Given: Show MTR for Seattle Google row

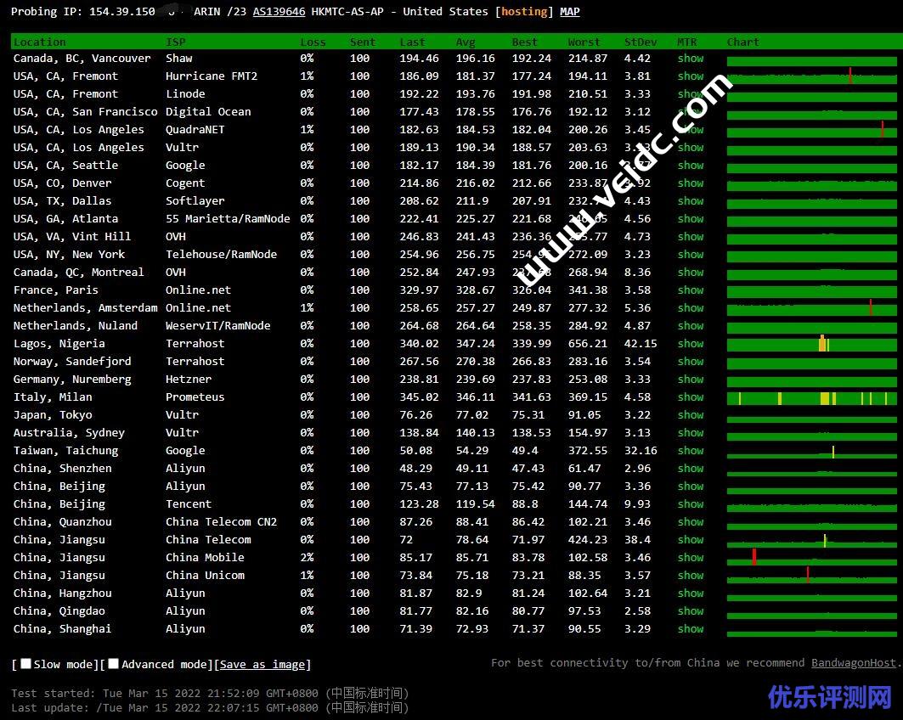Looking at the screenshot, I should (691, 166).
